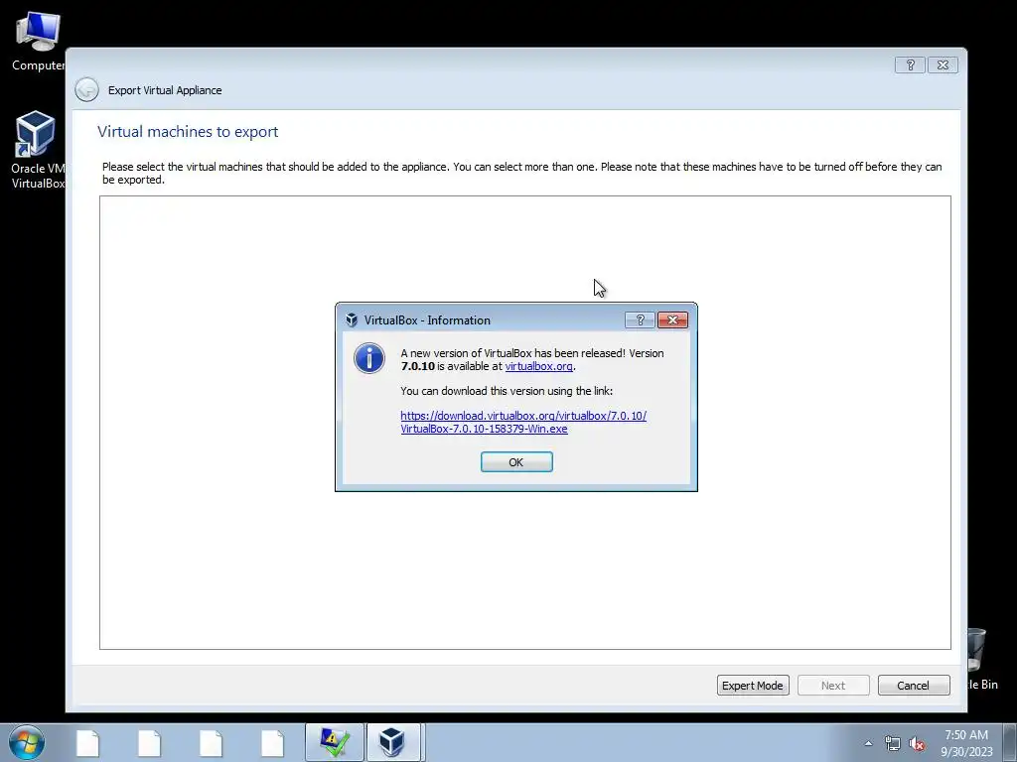Image resolution: width=1017 pixels, height=762 pixels.
Task: Open the Windows Start menu
Action: (26, 742)
